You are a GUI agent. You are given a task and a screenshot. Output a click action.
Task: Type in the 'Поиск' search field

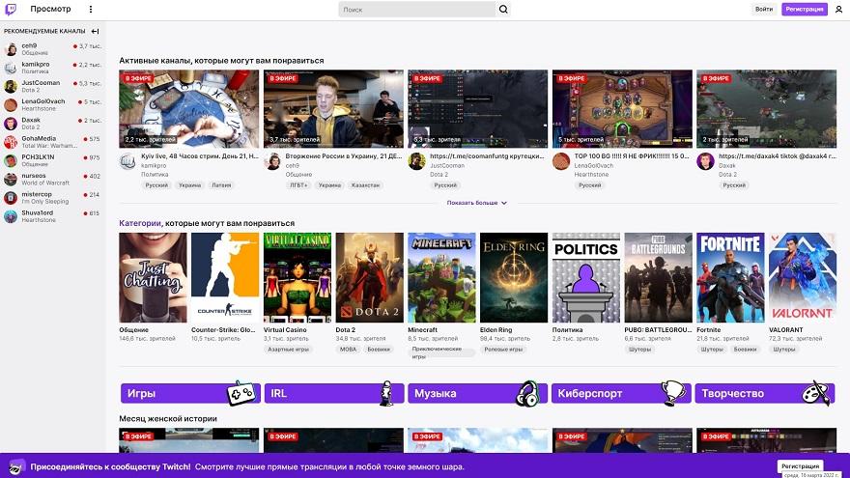click(415, 10)
